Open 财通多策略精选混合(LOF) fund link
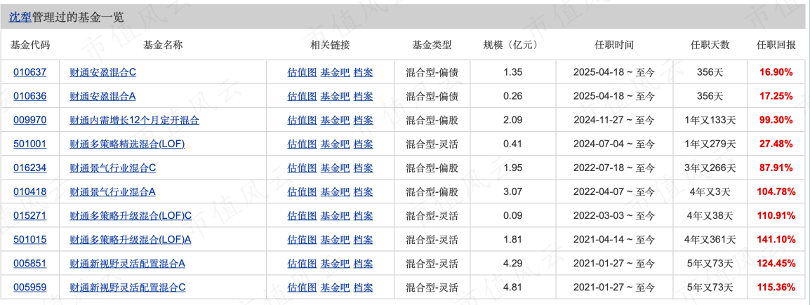Screen dimensions: 810x305 coord(127,144)
